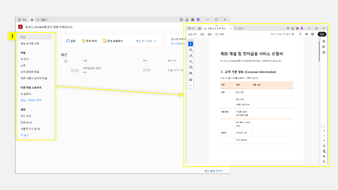Open 모든 도구 menu in document window
This screenshot has height=190, width=338.
192,34
